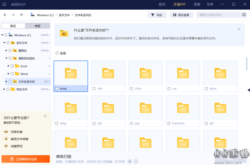
Task: Click the side panel collapse arrow at right edge
Action: tap(249, 90)
